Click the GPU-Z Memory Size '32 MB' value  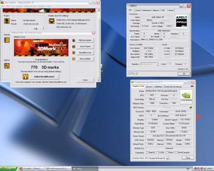pos(153,132)
